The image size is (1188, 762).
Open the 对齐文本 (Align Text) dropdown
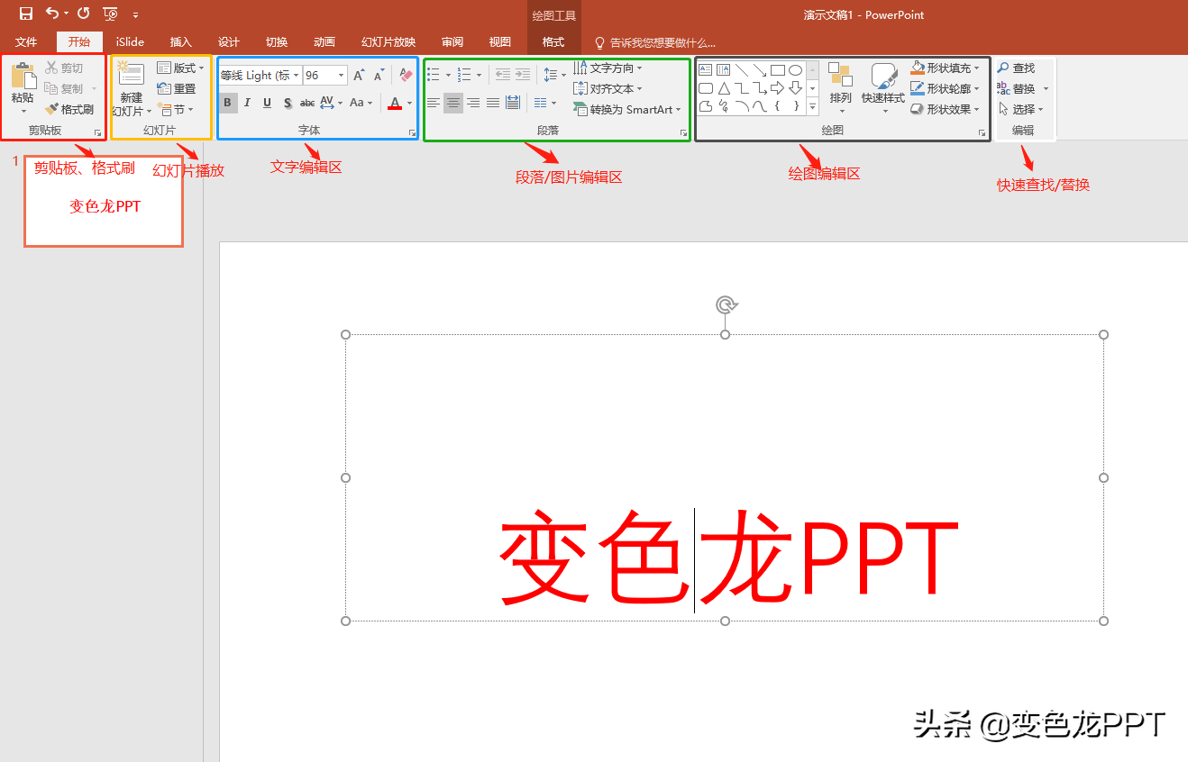(608, 88)
